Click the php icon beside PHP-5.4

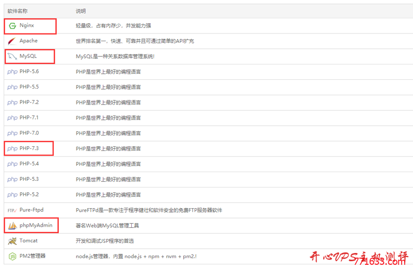click(x=12, y=164)
